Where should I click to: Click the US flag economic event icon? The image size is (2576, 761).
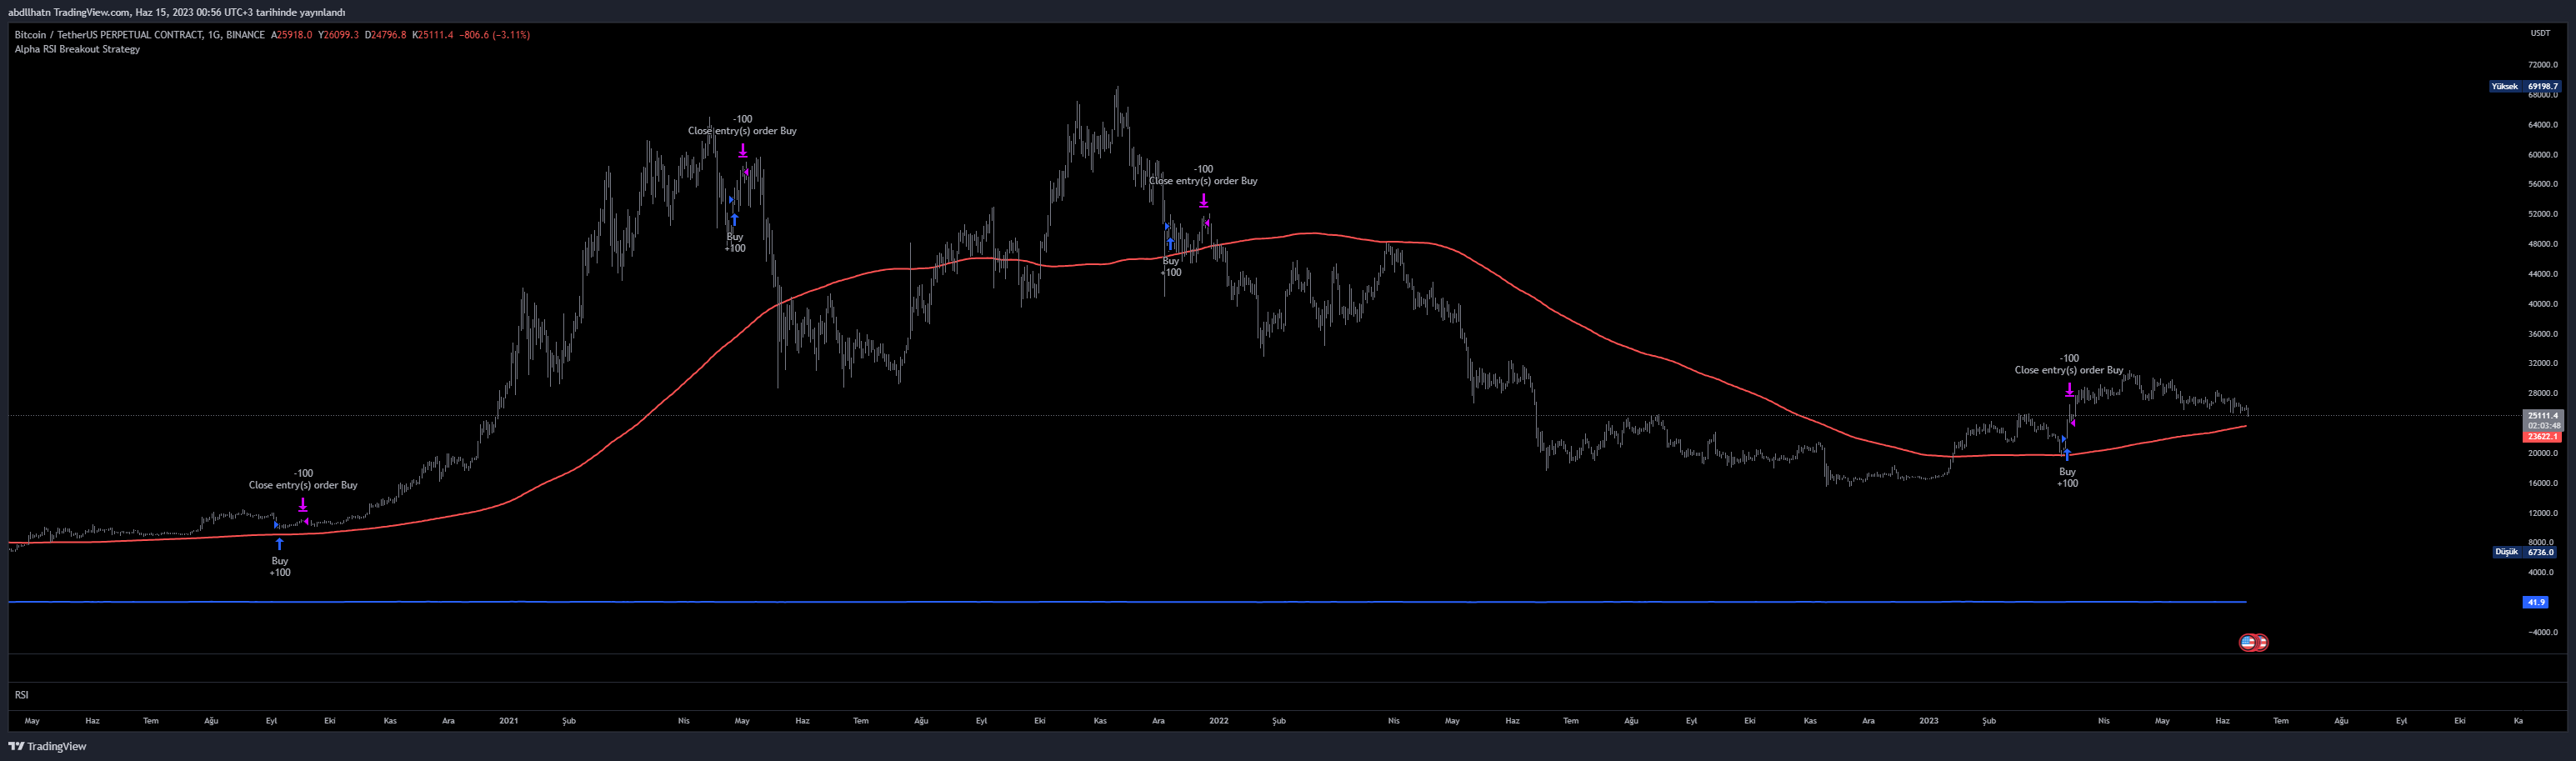click(2248, 642)
